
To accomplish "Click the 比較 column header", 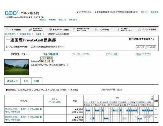I will tap(156, 101).
